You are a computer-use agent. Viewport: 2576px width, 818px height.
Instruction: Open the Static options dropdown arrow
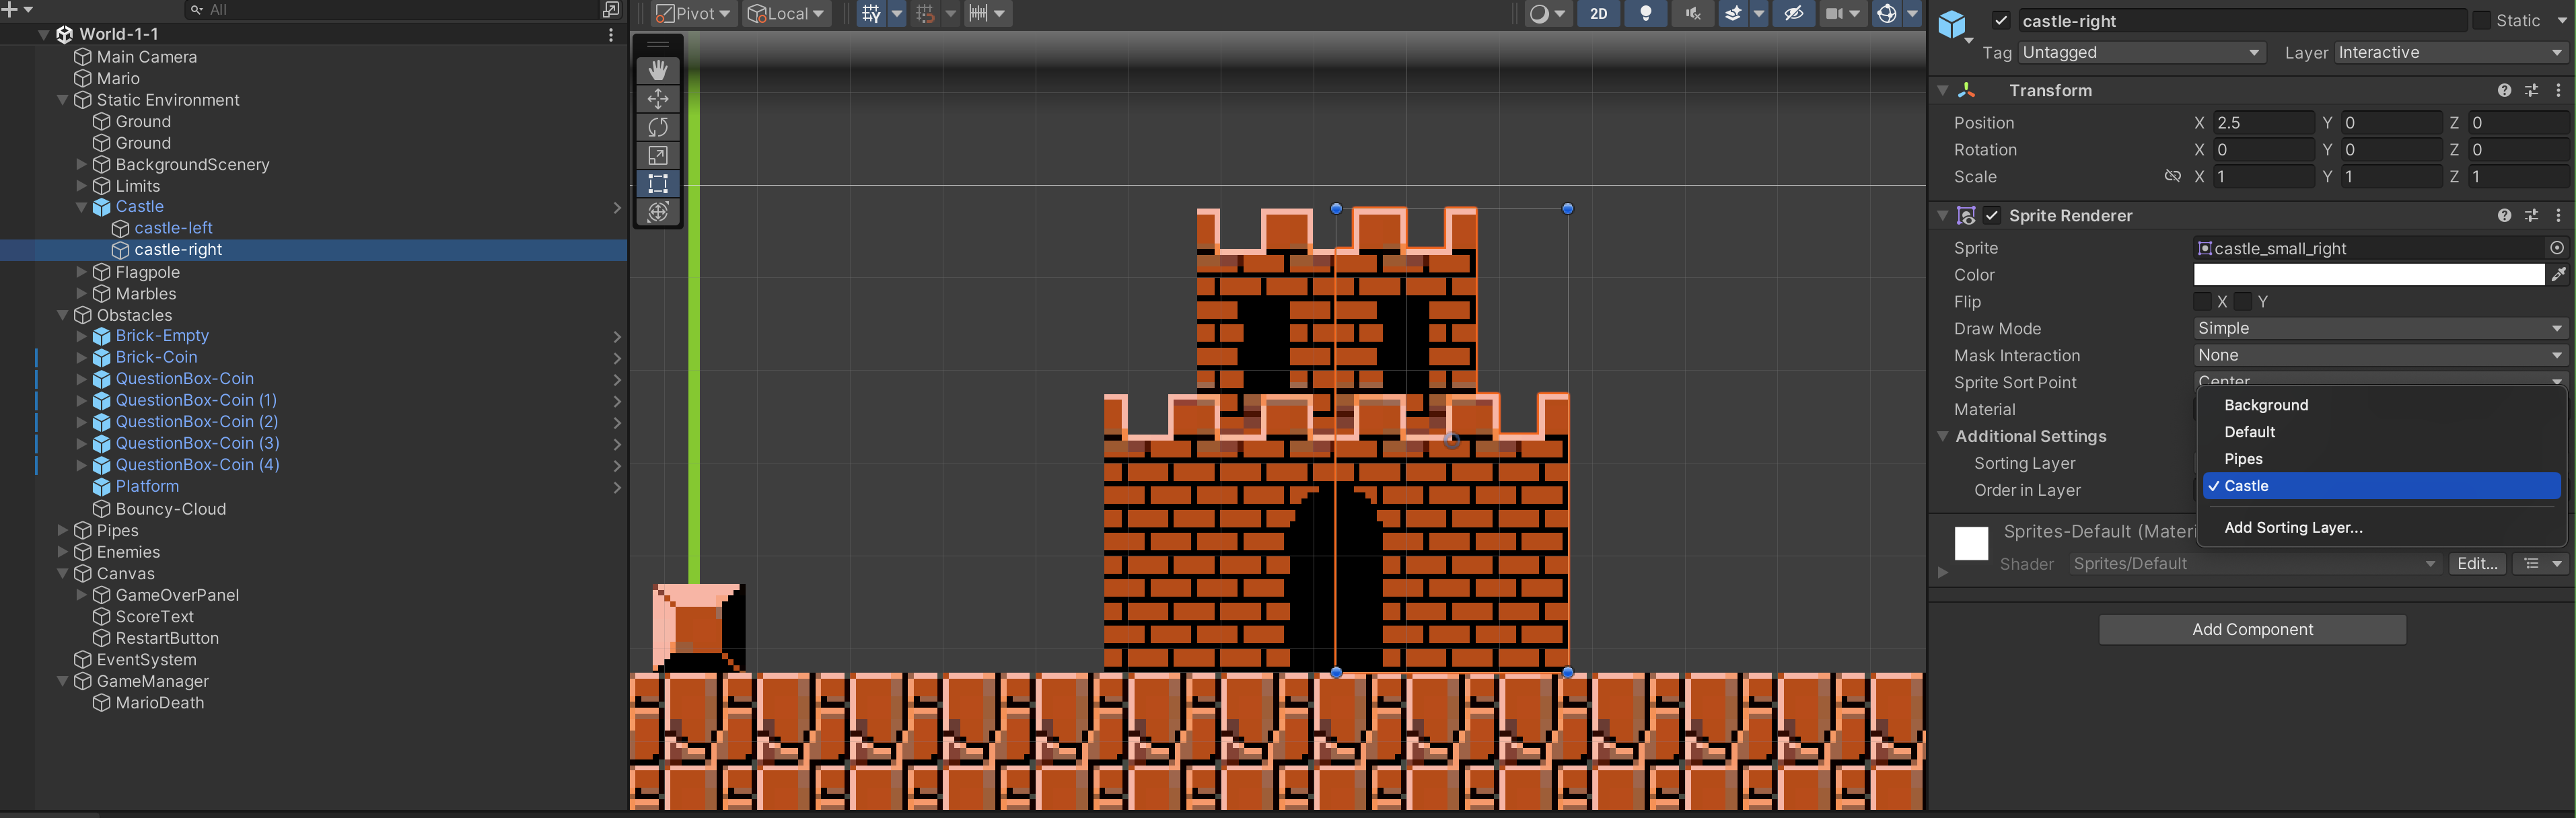pos(2561,20)
